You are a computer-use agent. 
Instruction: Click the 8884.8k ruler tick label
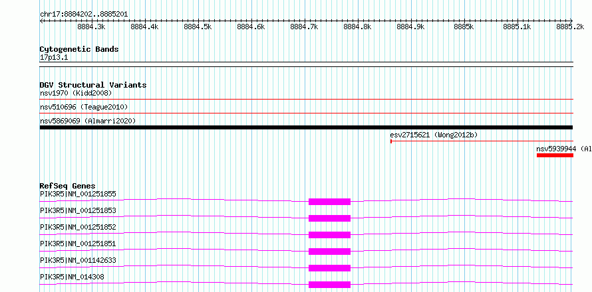click(357, 27)
